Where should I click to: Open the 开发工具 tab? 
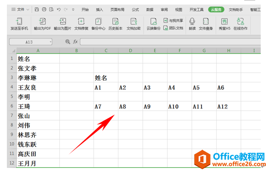[x=196, y=10]
